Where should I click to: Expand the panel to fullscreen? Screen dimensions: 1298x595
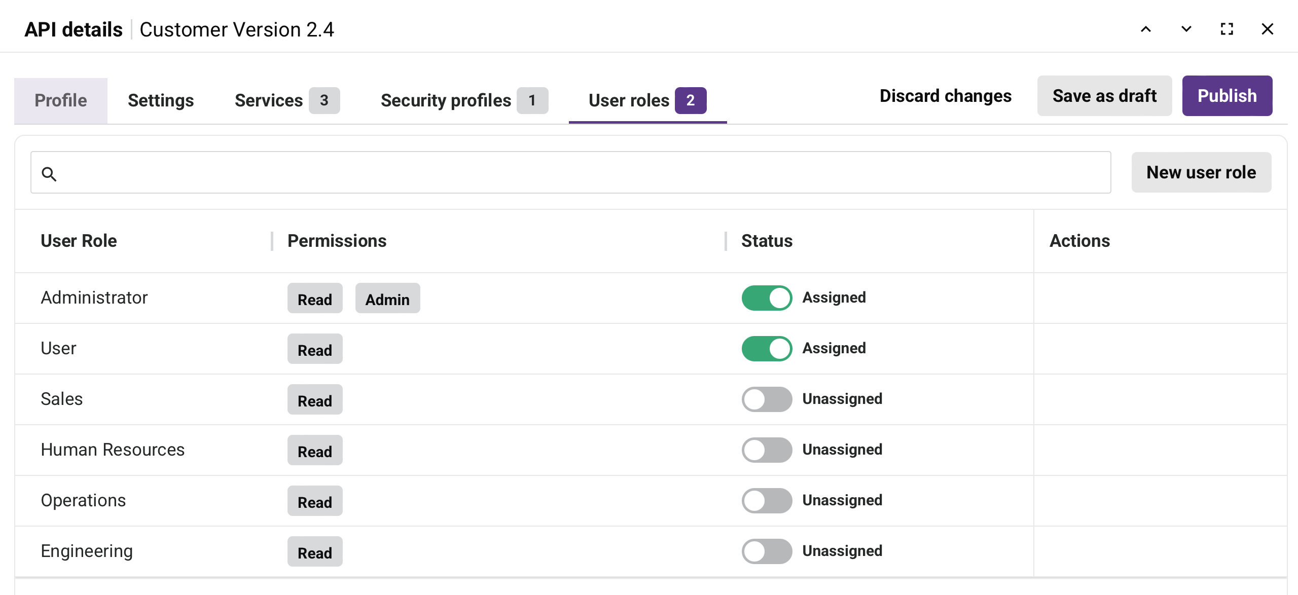point(1227,29)
